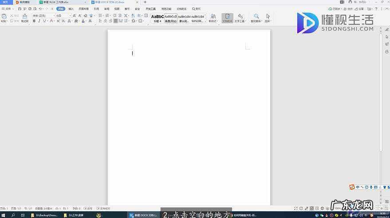Switch to the Insert ribbon tab
Screen dimensions: 390x218
(x=71, y=8)
